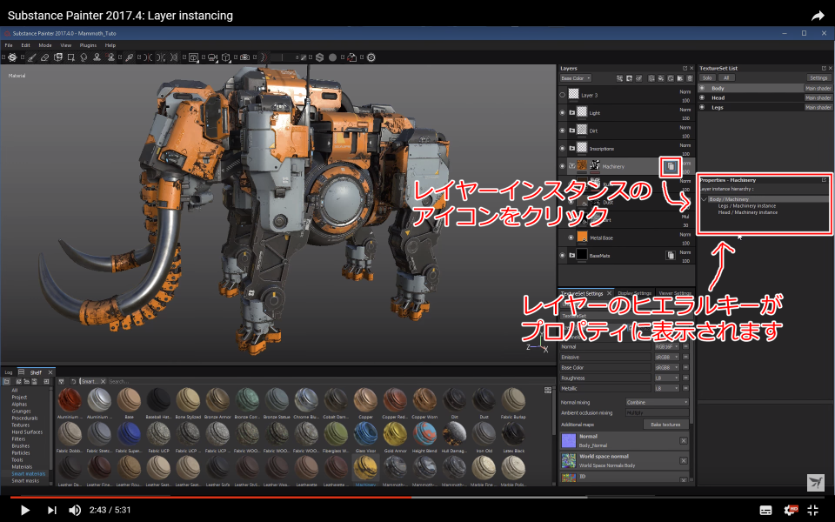Take a screenshot with the camera icon

click(245, 57)
